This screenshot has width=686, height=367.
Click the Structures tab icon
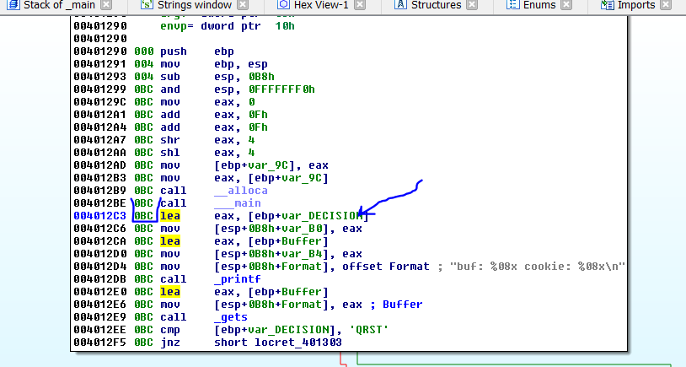click(399, 5)
